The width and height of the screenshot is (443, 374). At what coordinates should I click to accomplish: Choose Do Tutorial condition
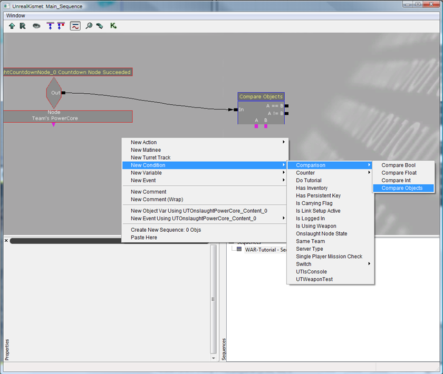click(330, 180)
